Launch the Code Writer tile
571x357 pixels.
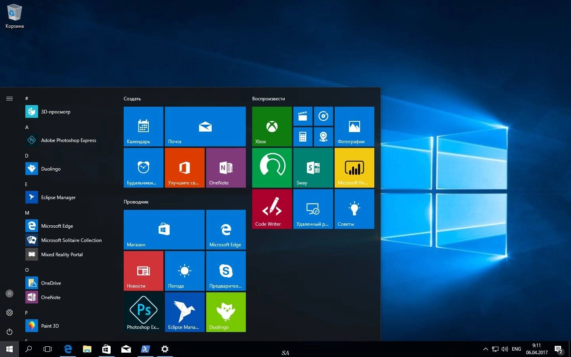272,209
